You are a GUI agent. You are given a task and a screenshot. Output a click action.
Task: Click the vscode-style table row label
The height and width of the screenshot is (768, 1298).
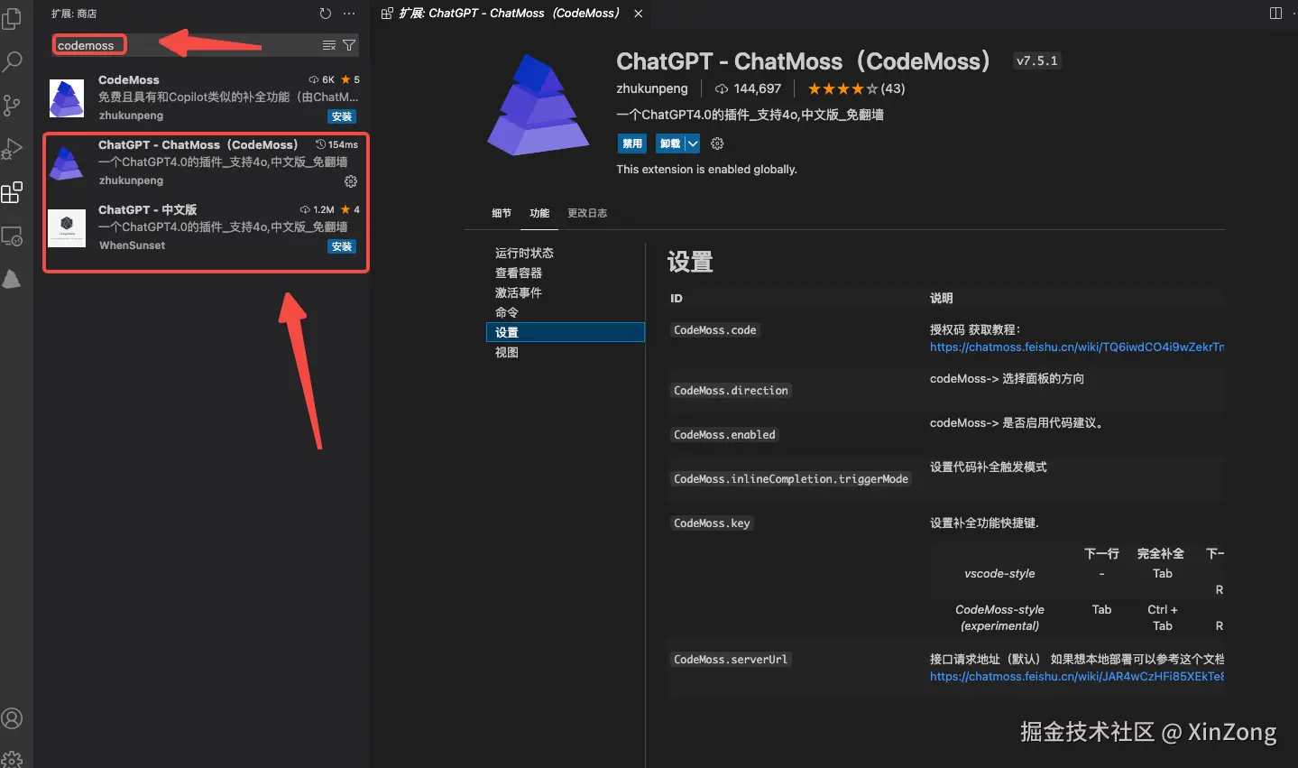coord(999,573)
